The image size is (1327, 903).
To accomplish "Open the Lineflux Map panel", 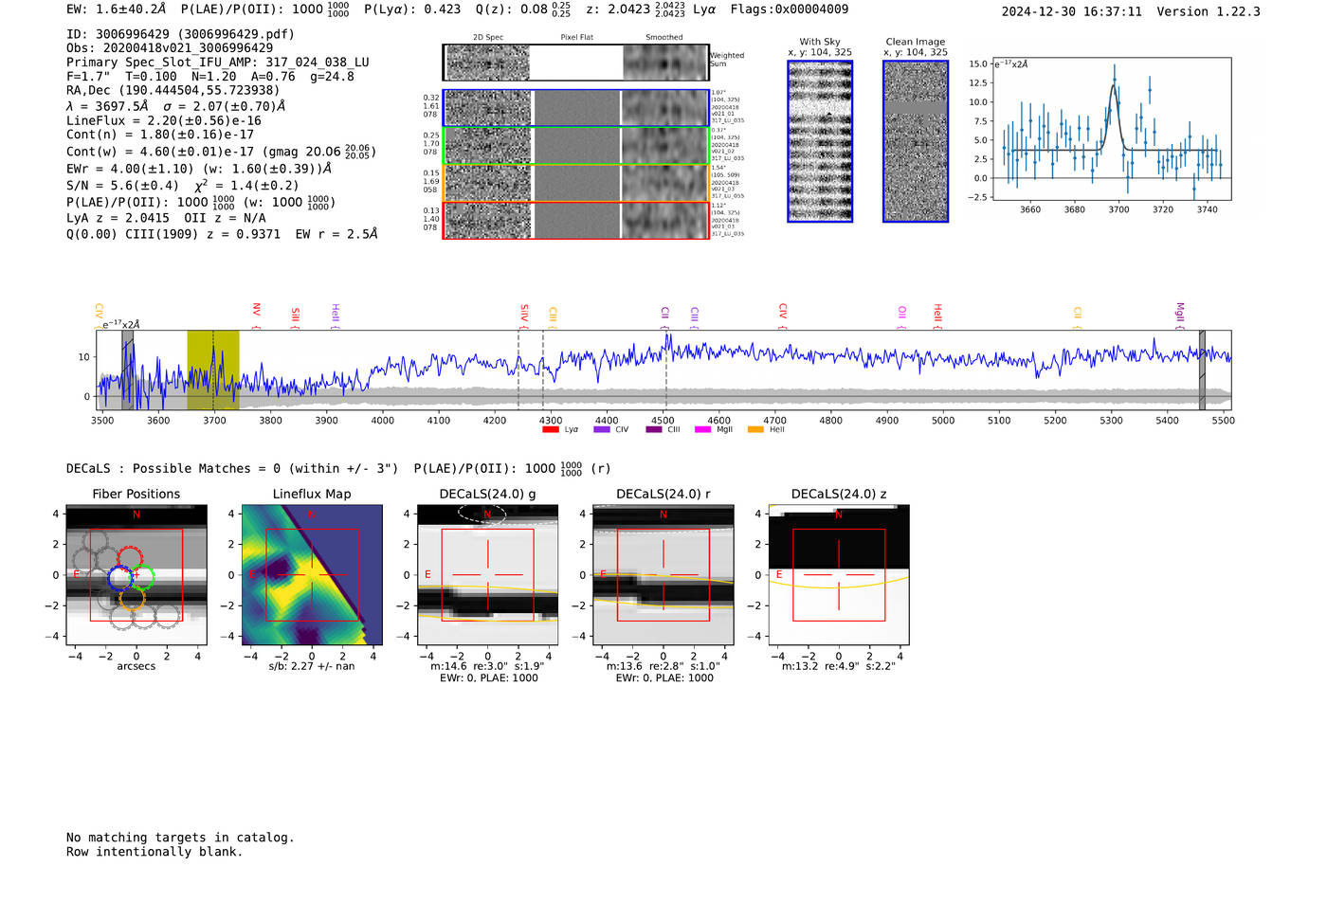I will coord(312,575).
